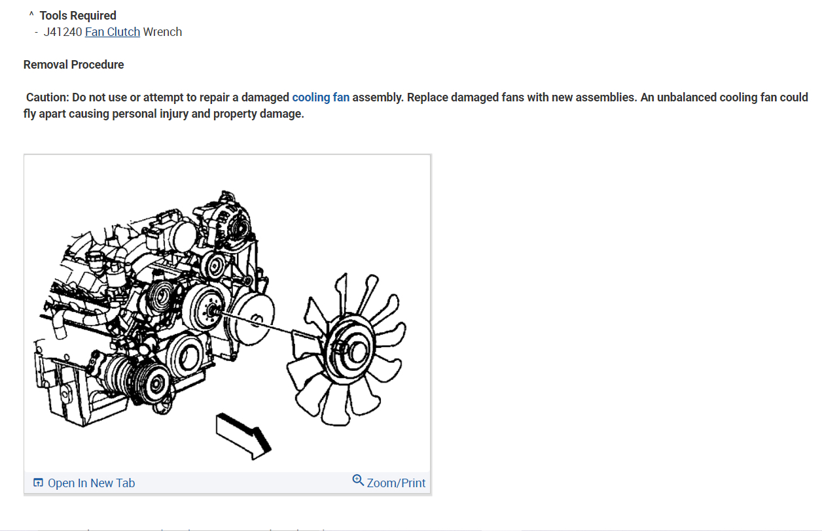
Task: Open the Fan Clutch link
Action: pyautogui.click(x=113, y=31)
